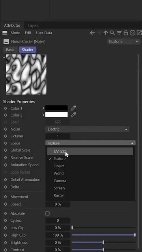Pick Color 1 with the eyedropper
The width and height of the screenshot is (142, 252).
pyautogui.click(x=73, y=108)
